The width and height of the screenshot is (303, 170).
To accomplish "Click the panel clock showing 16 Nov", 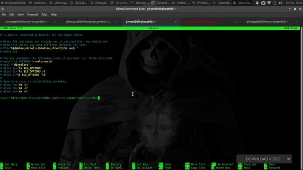I will pos(294,3).
